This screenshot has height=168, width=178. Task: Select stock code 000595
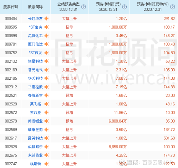pyautogui.click(x=11, y=27)
